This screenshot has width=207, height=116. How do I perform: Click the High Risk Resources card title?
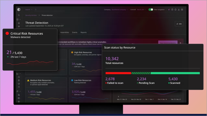pyautogui.click(x=83, y=52)
